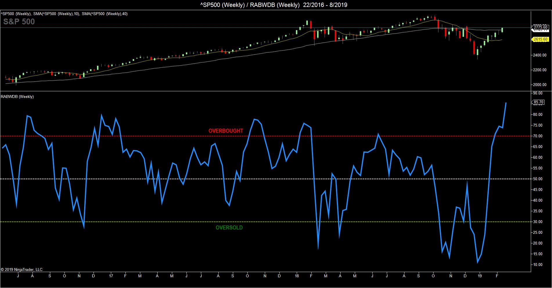Screen dimensions: 552x288
Task: Click the '© 2019 NinjaTrader, LLC' copyright text
Action: [x=21, y=269]
